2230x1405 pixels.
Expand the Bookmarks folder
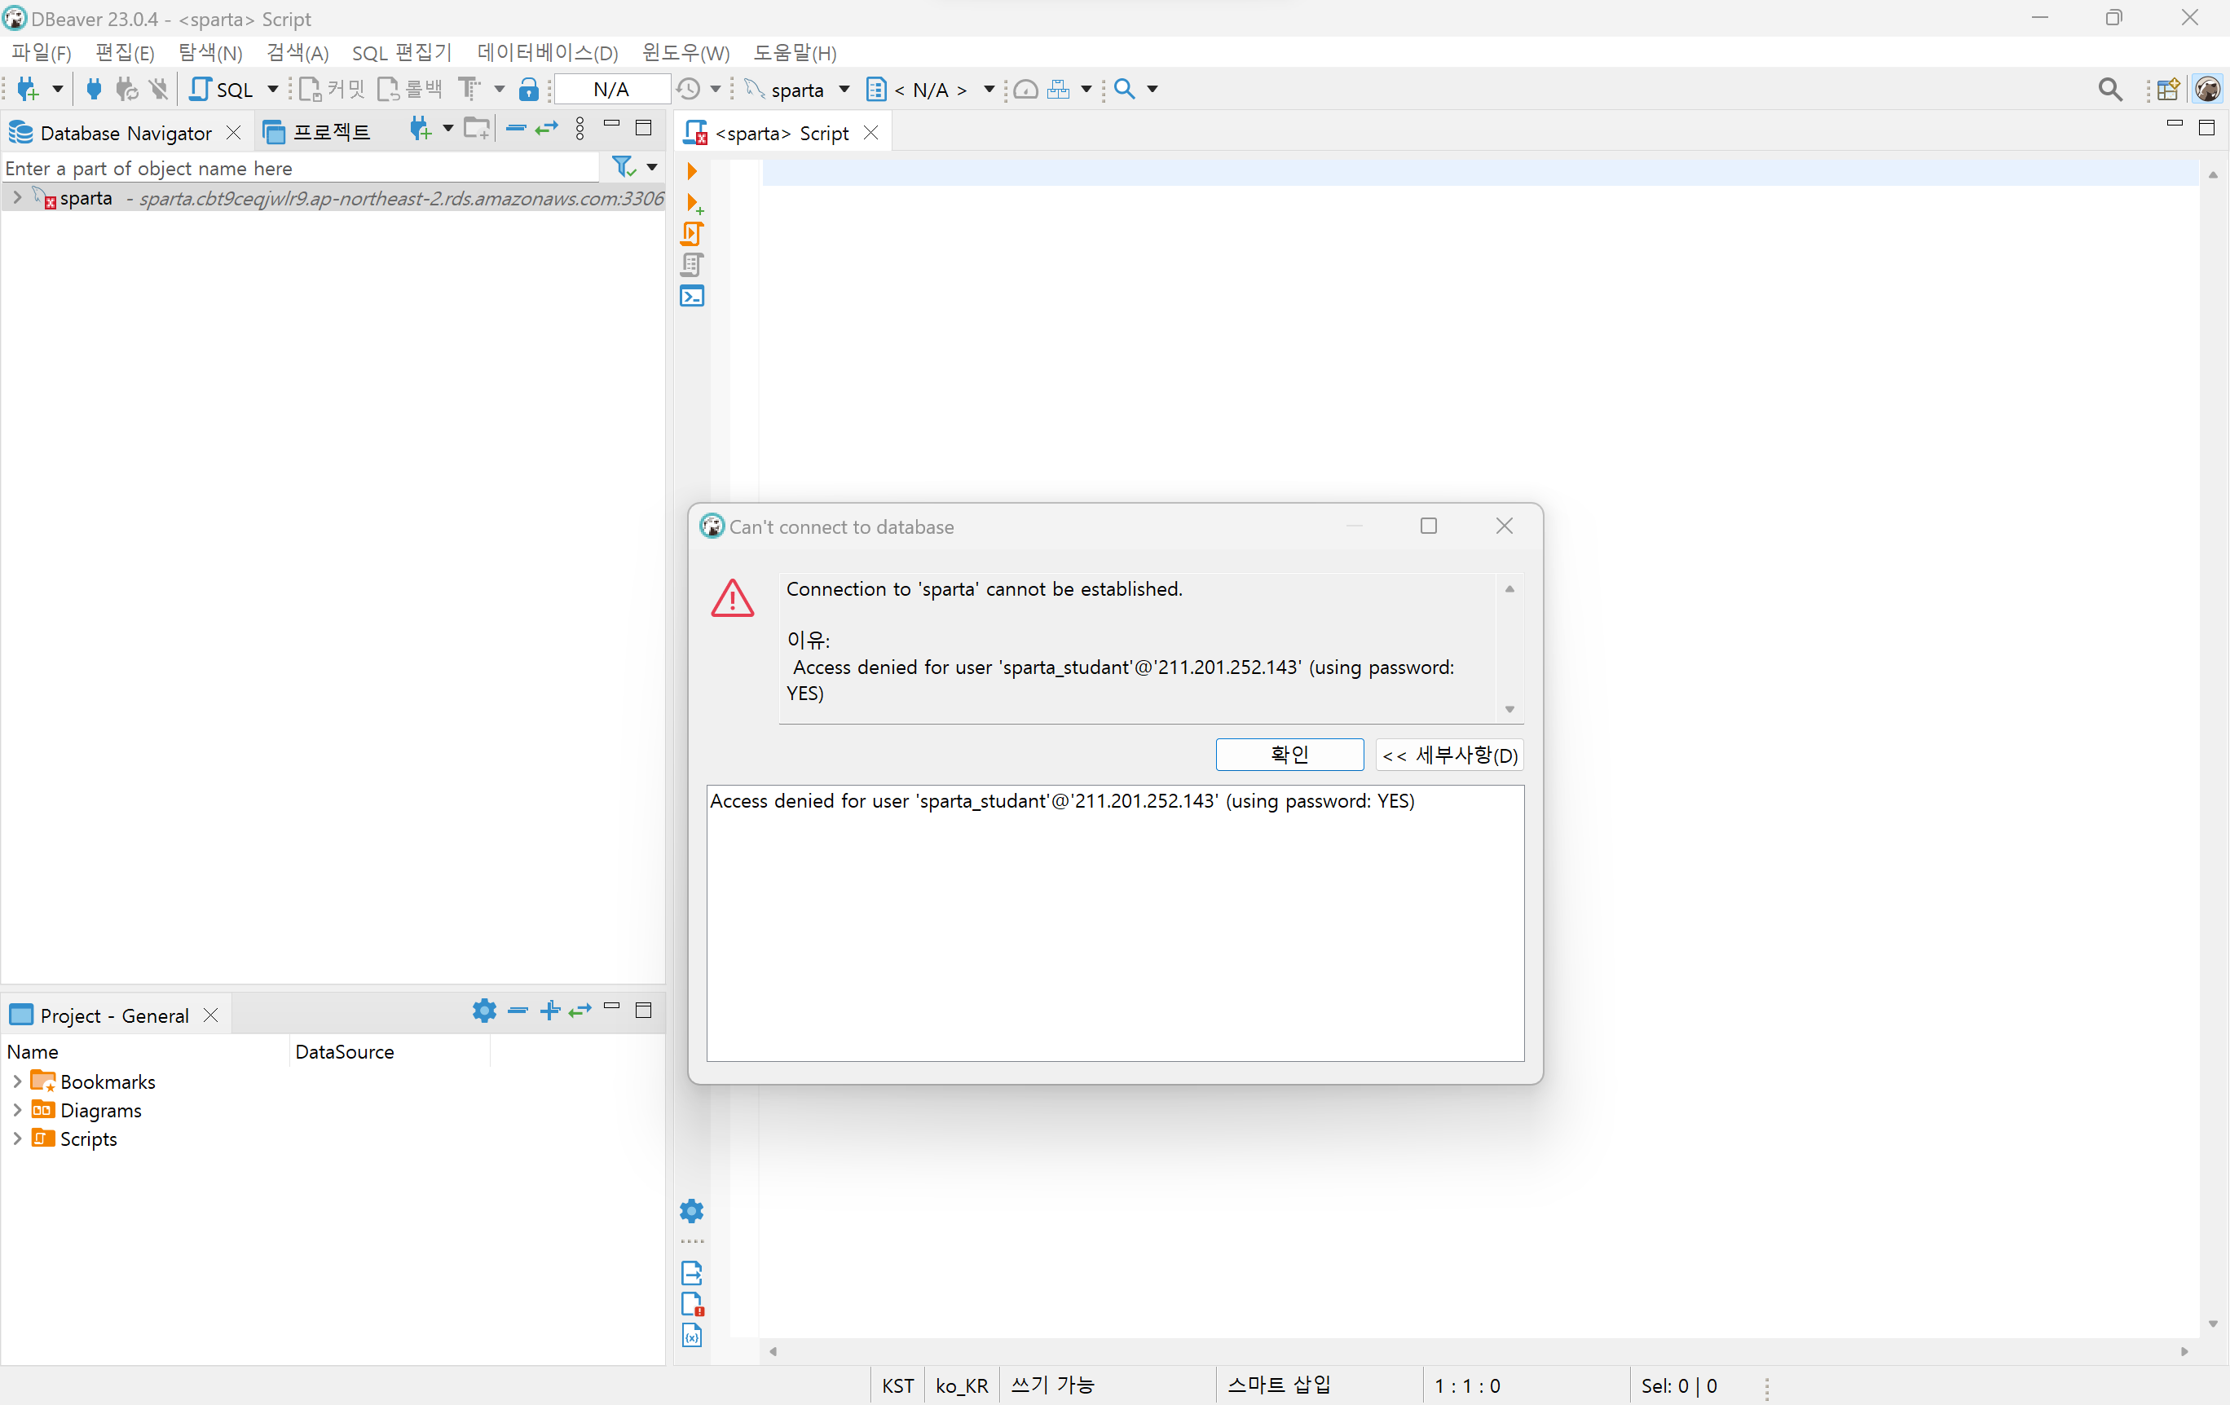point(16,1081)
